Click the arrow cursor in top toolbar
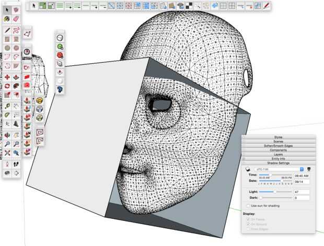Image resolution: width=324 pixels, height=246 pixels. coord(34,6)
